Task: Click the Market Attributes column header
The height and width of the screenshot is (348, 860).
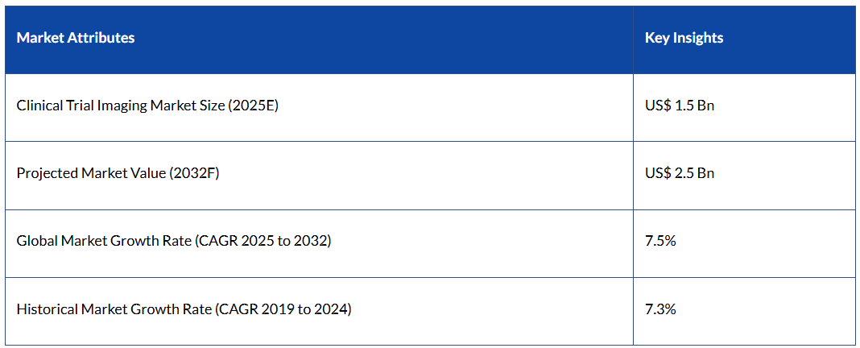Action: [x=76, y=38]
